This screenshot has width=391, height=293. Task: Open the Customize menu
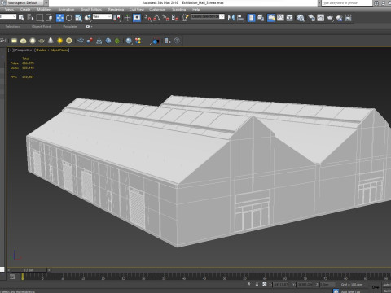pos(157,10)
